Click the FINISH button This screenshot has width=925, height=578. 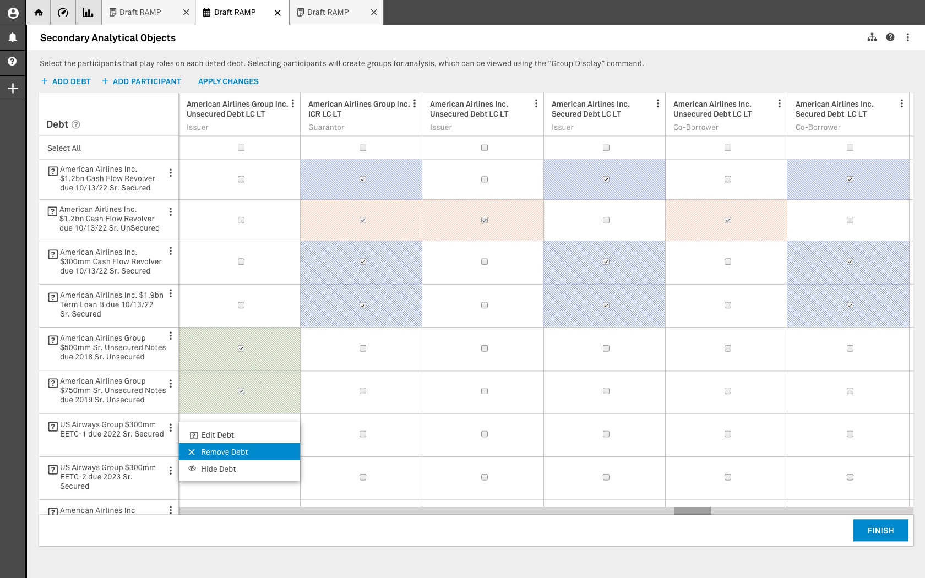point(880,531)
